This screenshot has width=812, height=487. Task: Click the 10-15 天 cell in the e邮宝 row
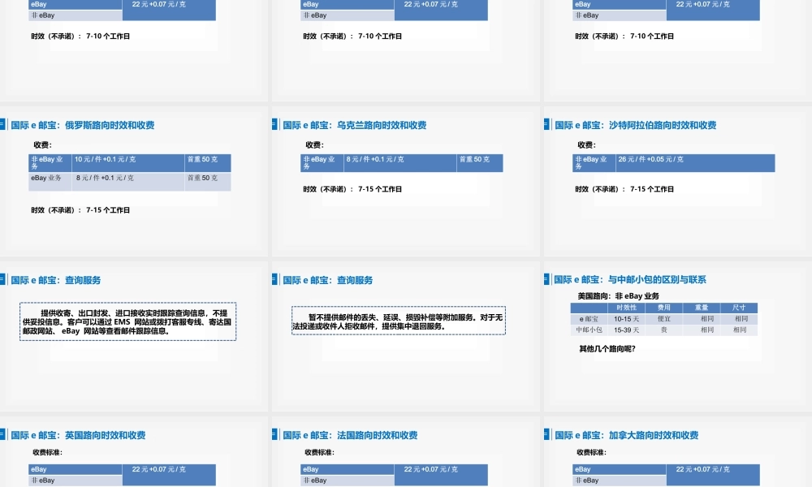pyautogui.click(x=624, y=318)
